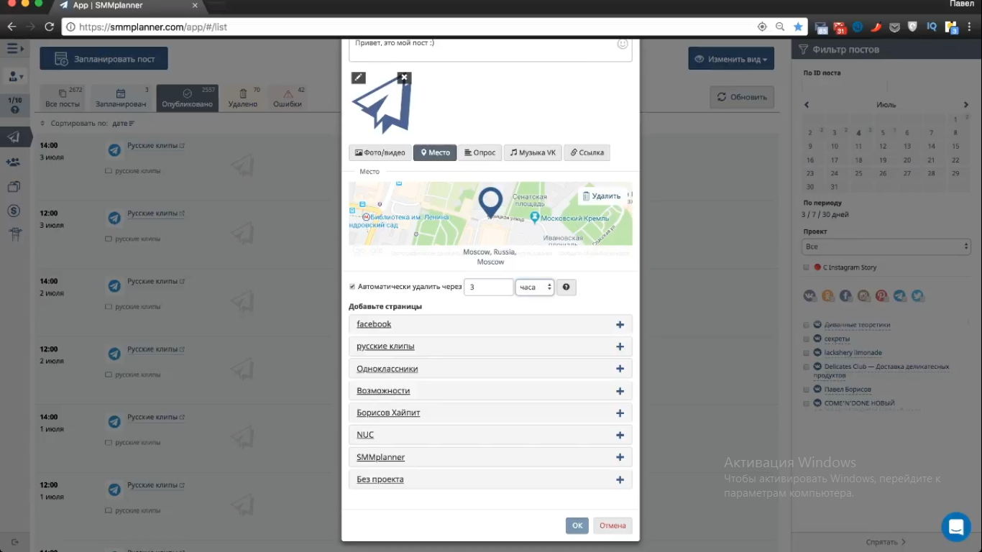Screen dimensions: 982x552
Task: Open the Запланирован posts tab
Action: pyautogui.click(x=121, y=98)
